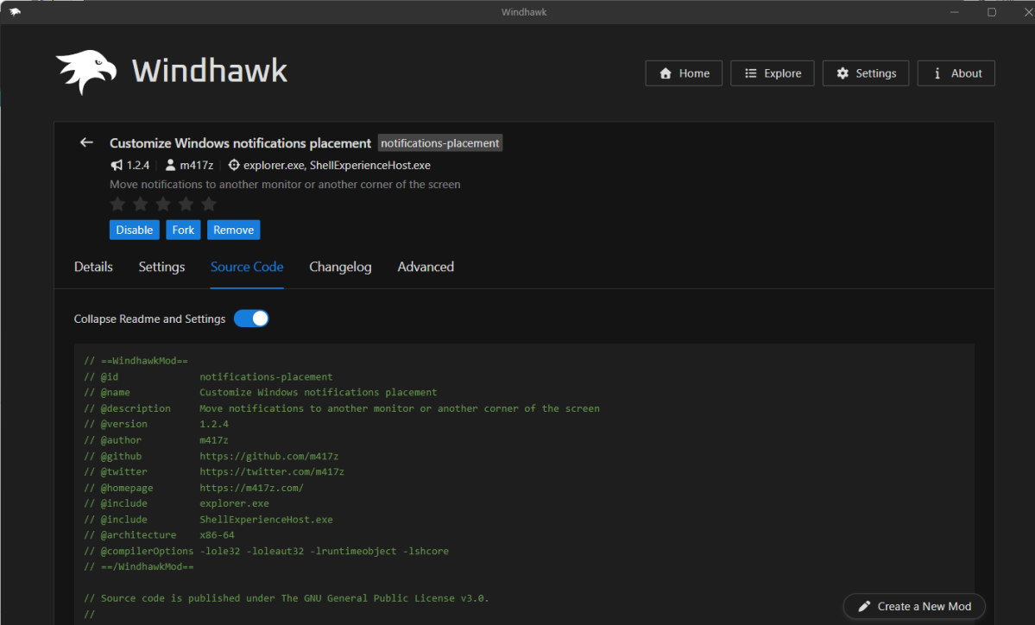Click 'explorer.exe, ShellExperienceHost.exe' text
The image size is (1035, 625).
(337, 165)
